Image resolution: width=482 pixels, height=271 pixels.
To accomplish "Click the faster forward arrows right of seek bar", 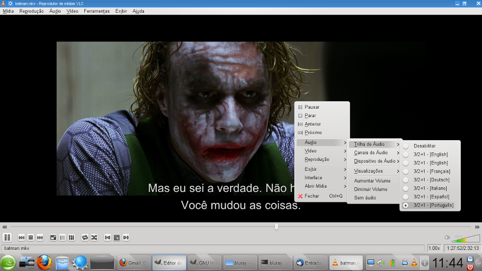I will [x=477, y=227].
